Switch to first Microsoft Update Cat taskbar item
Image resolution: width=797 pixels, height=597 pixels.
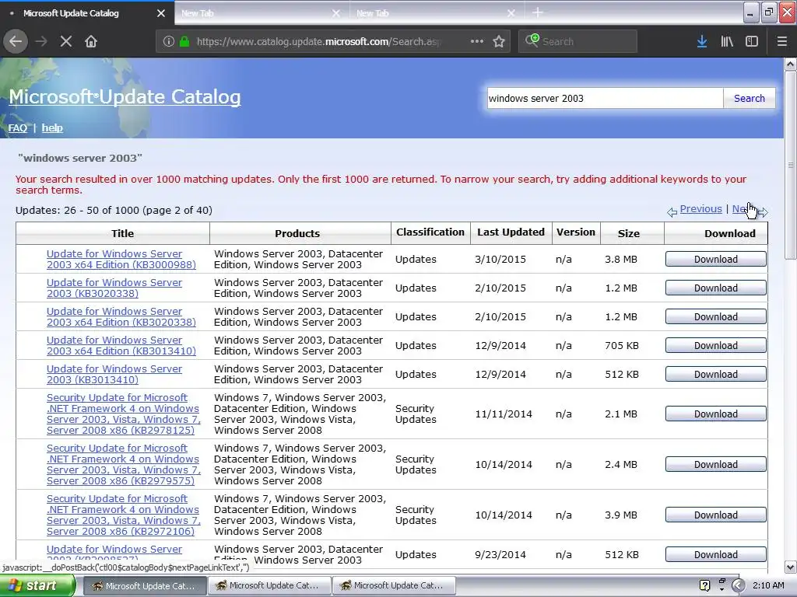click(144, 586)
